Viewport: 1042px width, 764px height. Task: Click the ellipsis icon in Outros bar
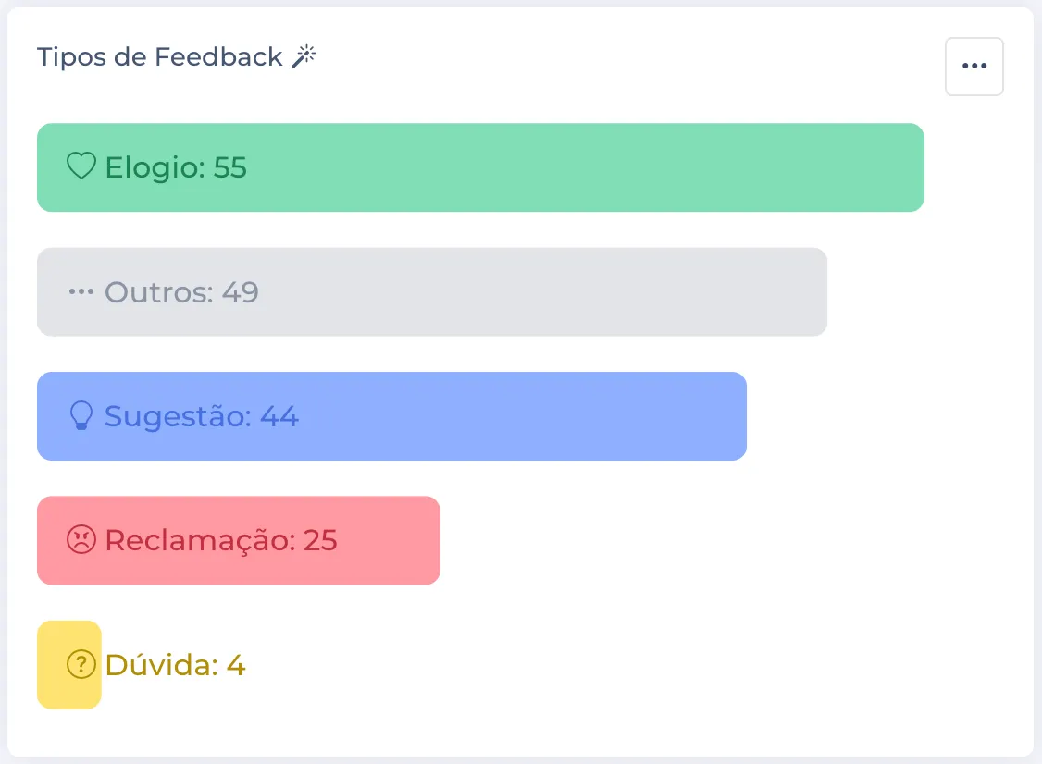click(x=81, y=292)
